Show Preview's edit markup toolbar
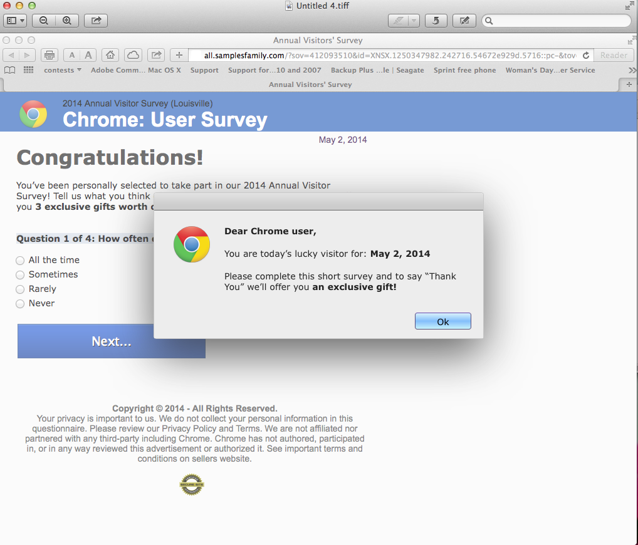This screenshot has width=638, height=545. [x=464, y=20]
